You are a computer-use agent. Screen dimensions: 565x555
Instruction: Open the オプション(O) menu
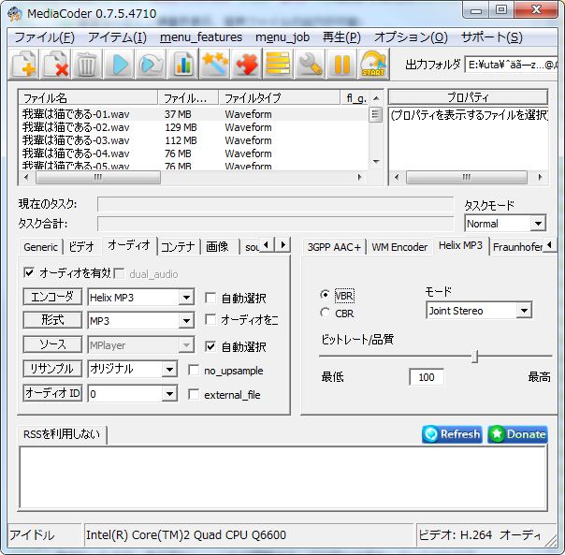pyautogui.click(x=411, y=37)
